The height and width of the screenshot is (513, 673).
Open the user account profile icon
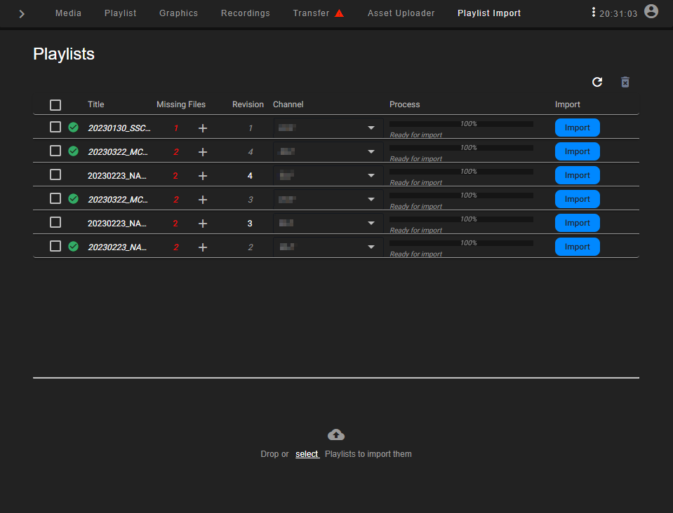point(651,11)
